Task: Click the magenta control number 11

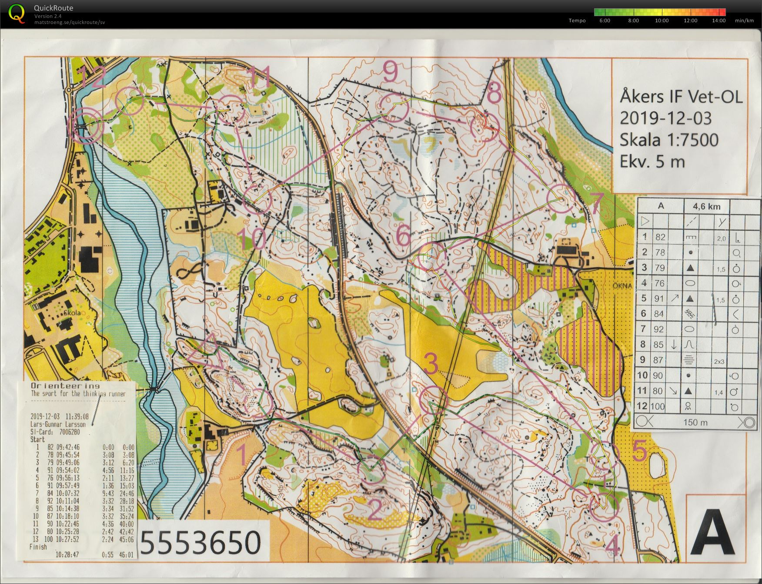Action: point(258,77)
